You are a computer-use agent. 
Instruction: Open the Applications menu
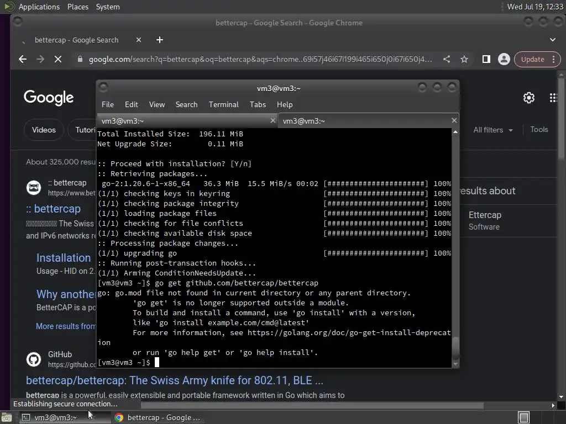pos(39,7)
